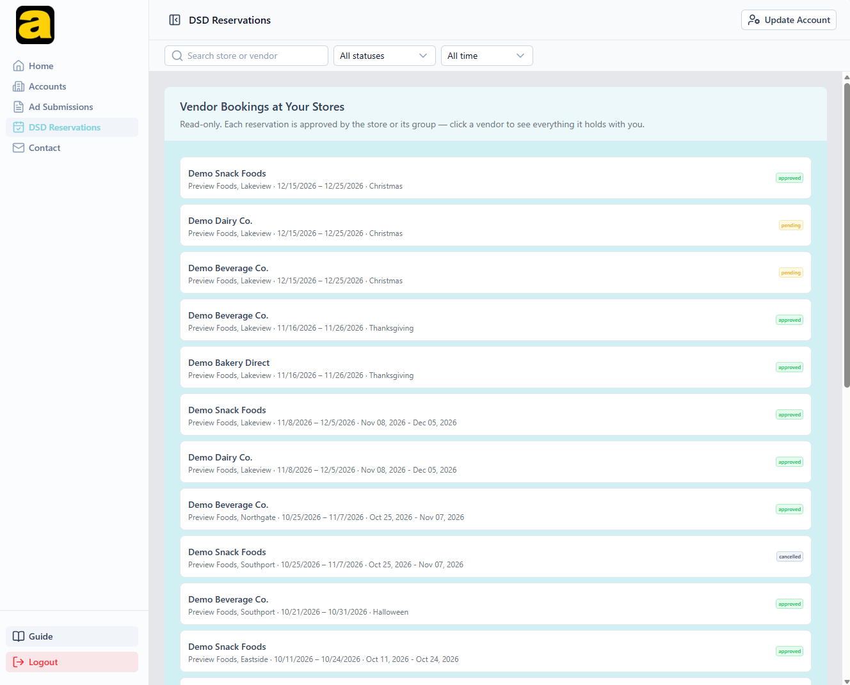Click the Update Account button
Screen dimensions: 850x685
coord(789,20)
